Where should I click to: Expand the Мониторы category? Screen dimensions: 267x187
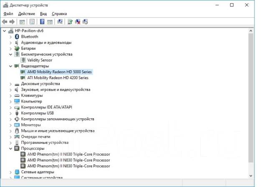pyautogui.click(x=10, y=125)
